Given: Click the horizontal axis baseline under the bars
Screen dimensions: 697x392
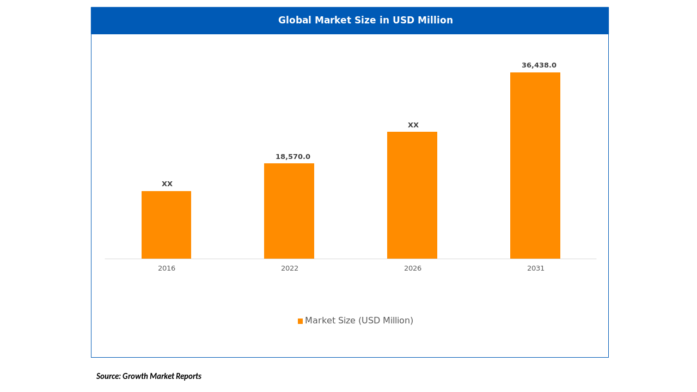Looking at the screenshot, I should click(x=351, y=259).
